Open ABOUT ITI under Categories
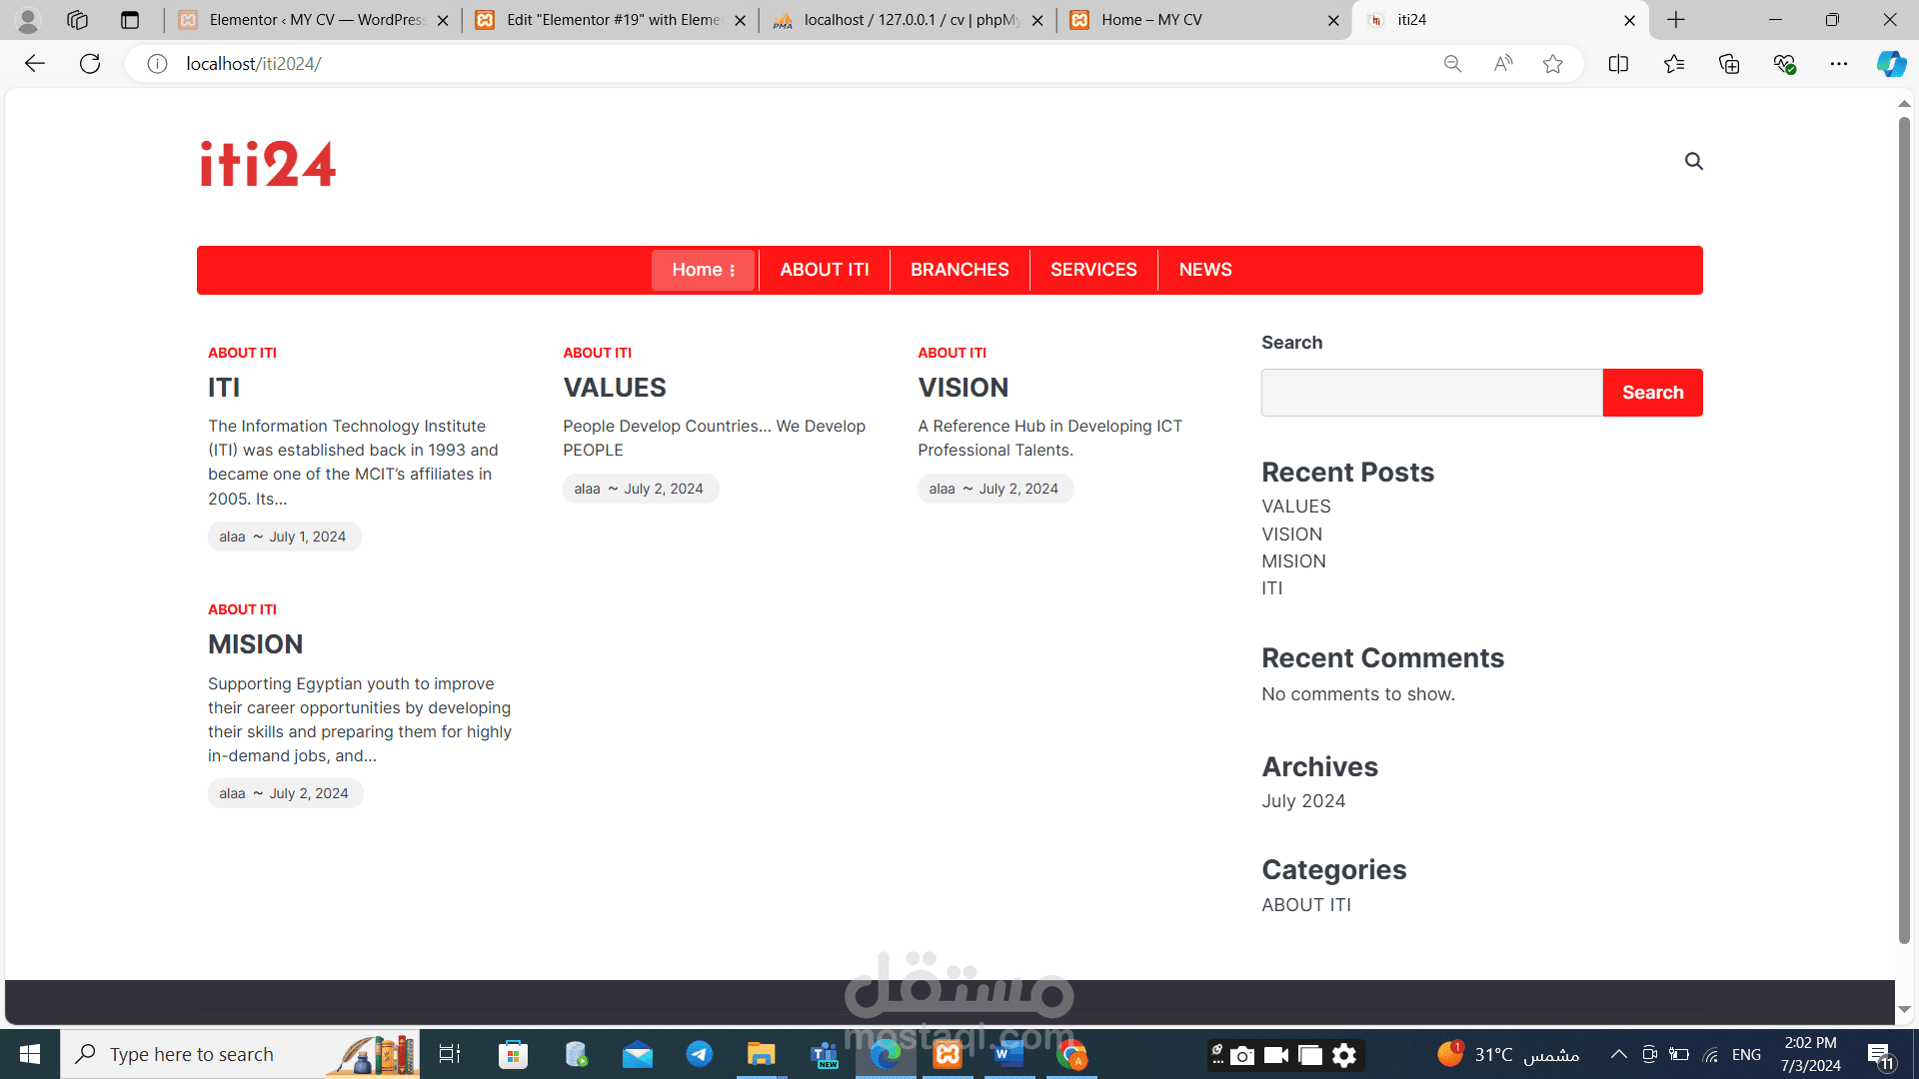This screenshot has width=1919, height=1079. pyautogui.click(x=1305, y=905)
